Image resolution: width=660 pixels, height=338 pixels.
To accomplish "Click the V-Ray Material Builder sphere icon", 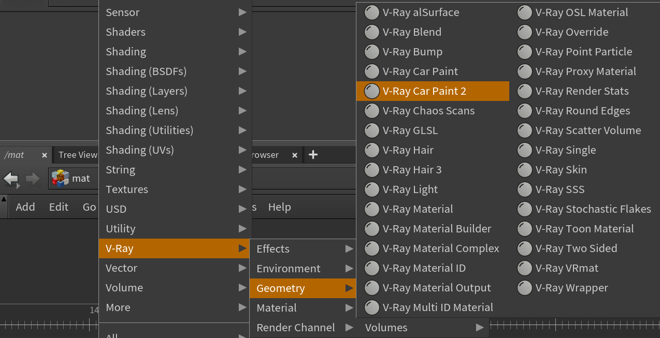I will click(x=372, y=229).
